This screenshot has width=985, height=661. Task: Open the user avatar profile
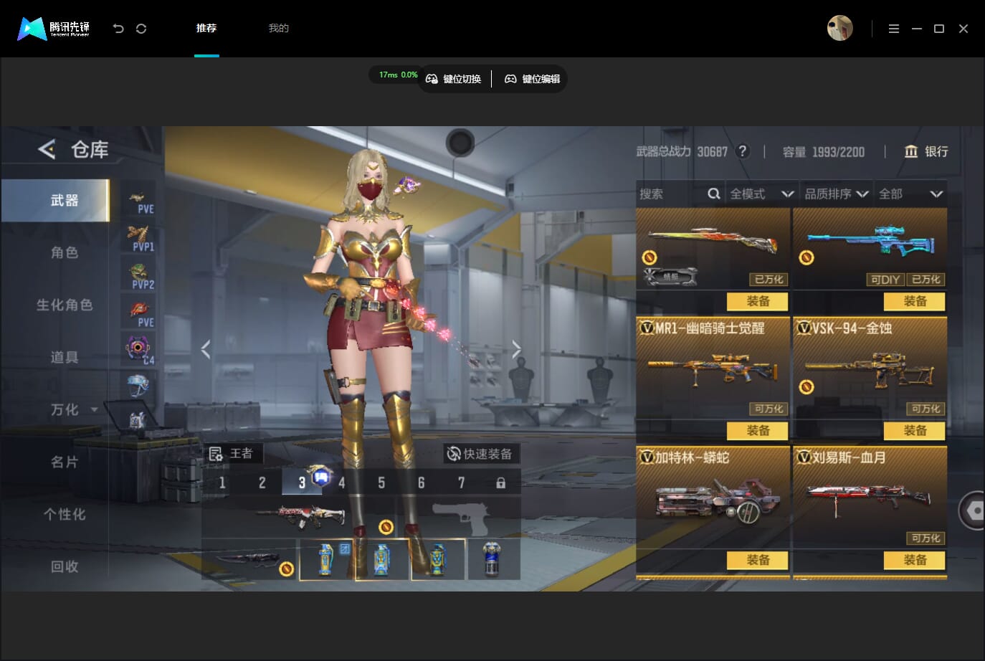tap(839, 28)
